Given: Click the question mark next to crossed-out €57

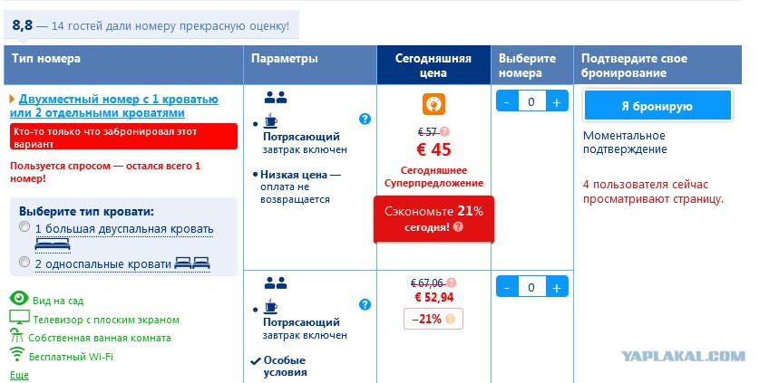Looking at the screenshot, I should pyautogui.click(x=445, y=131).
